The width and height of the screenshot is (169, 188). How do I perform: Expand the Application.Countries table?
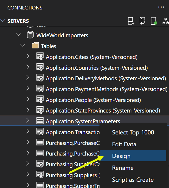(x=28, y=67)
